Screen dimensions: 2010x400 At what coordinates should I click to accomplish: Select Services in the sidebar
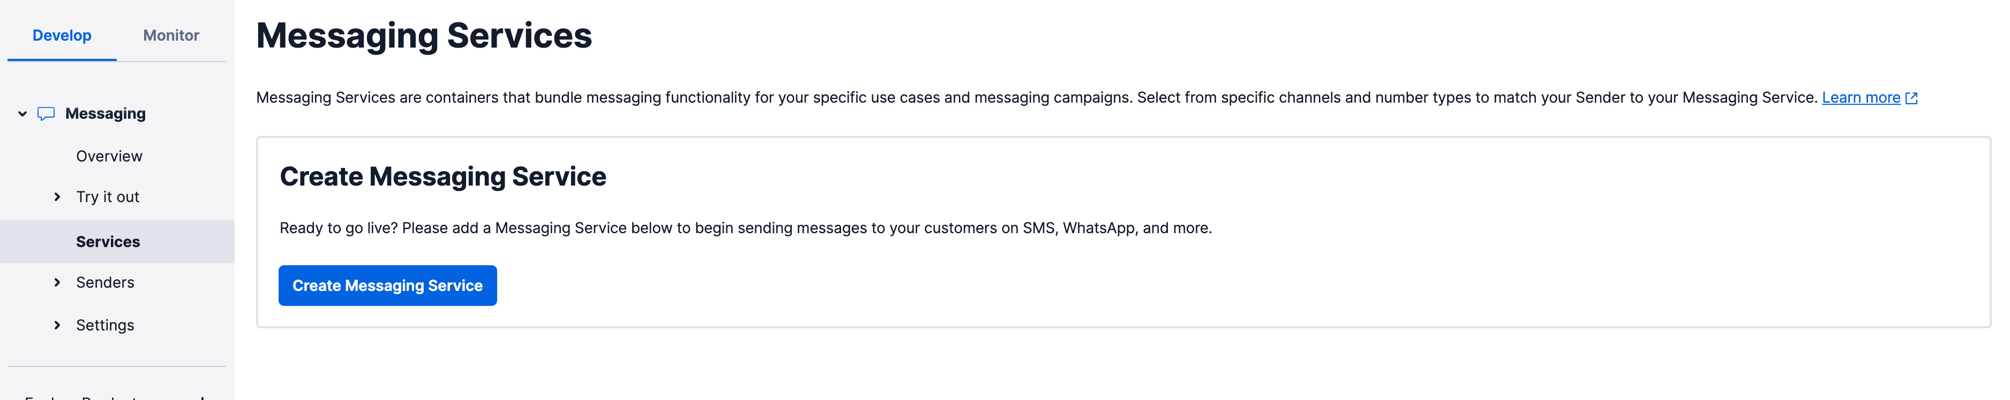(x=108, y=242)
